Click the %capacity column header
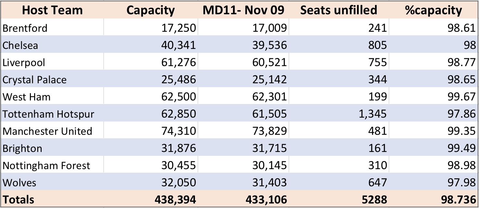 pos(433,10)
